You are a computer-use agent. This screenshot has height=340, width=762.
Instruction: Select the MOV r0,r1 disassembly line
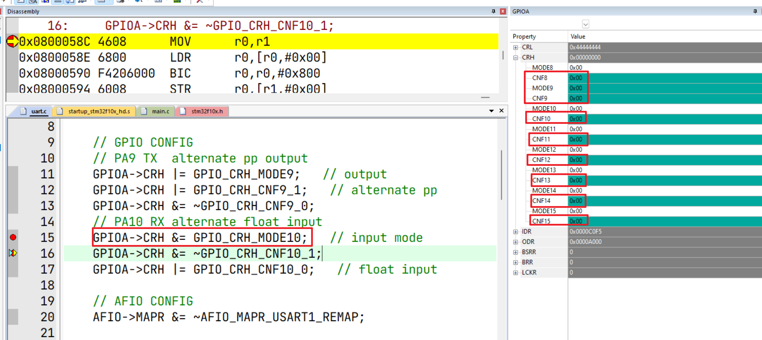pos(258,41)
